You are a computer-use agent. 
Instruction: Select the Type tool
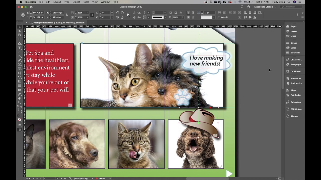20,48
